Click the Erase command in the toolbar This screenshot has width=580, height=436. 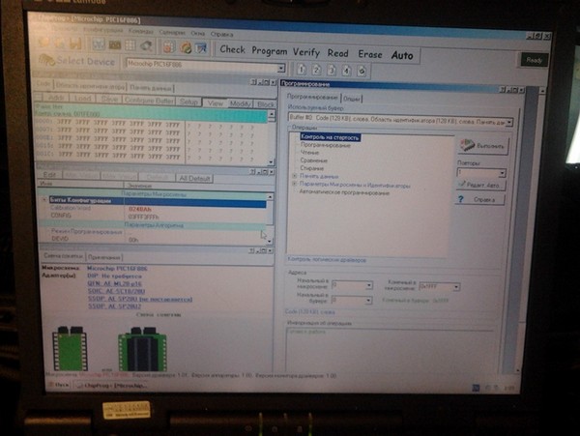pyautogui.click(x=370, y=54)
